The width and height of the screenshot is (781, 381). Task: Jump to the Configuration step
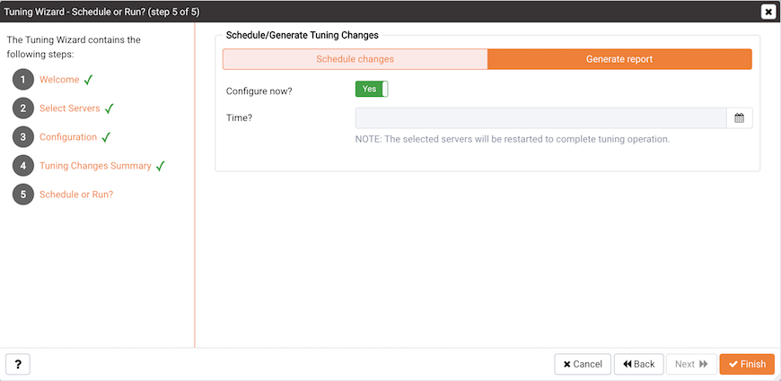tap(68, 137)
